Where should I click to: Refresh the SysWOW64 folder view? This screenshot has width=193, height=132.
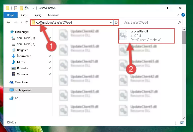tap(116, 22)
